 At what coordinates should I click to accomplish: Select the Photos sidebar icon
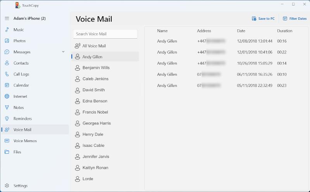point(7,41)
